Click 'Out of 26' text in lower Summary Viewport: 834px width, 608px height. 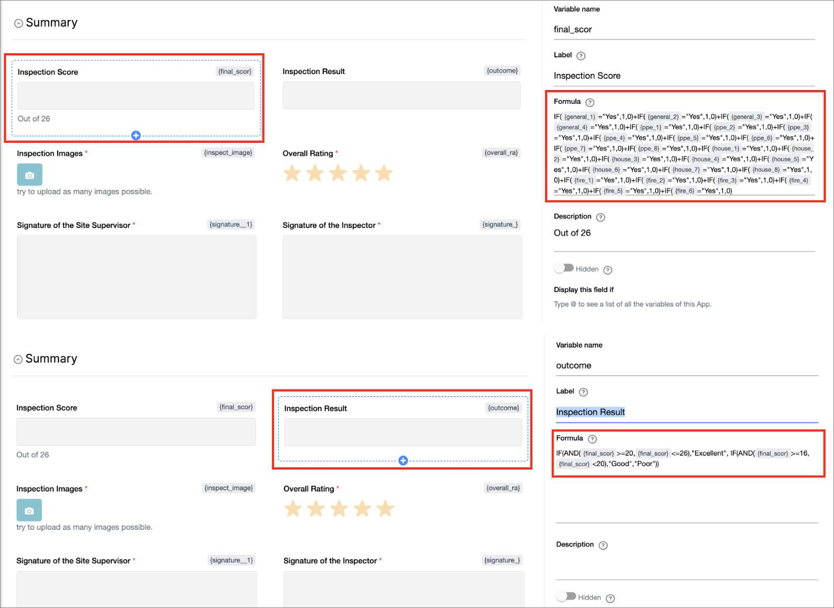click(x=33, y=455)
